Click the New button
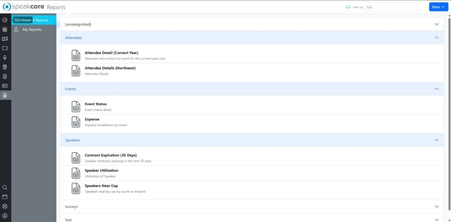Image resolution: width=451 pixels, height=222 pixels. (438, 7)
